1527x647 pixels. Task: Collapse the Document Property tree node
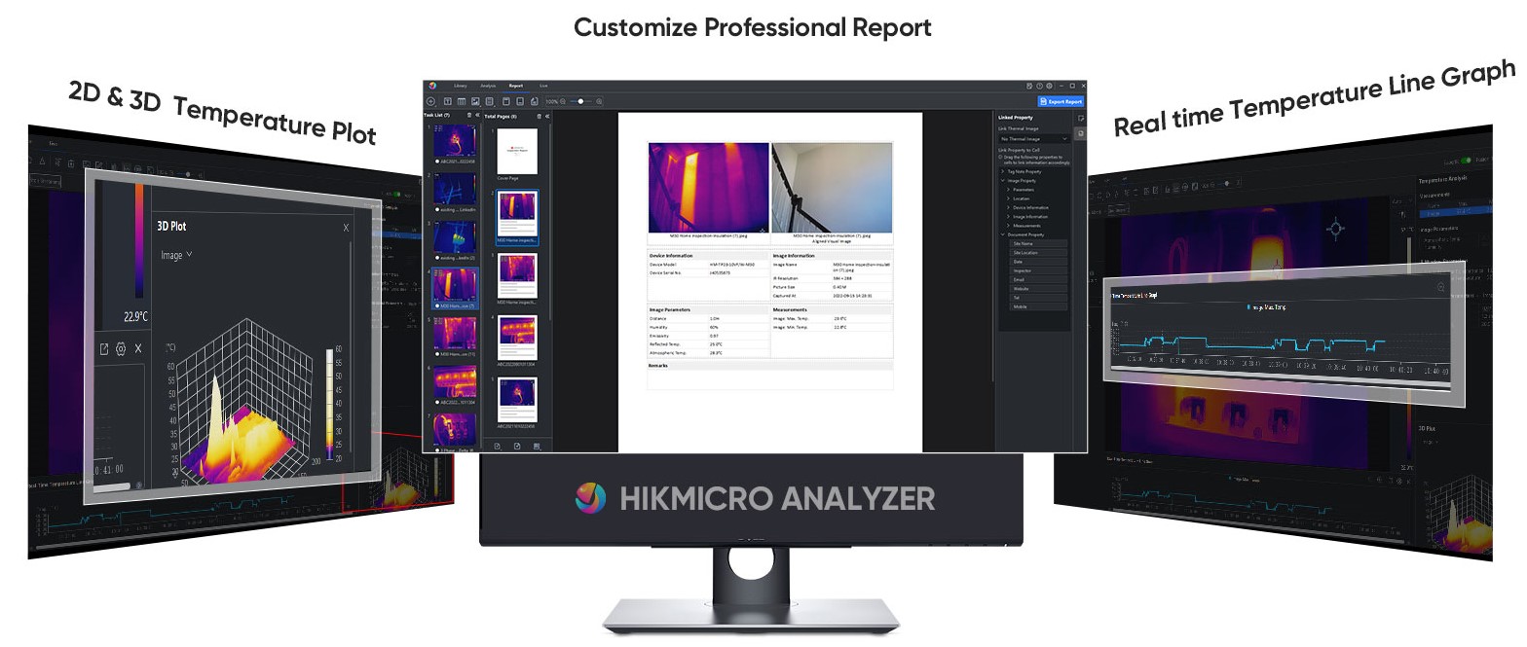[1004, 234]
